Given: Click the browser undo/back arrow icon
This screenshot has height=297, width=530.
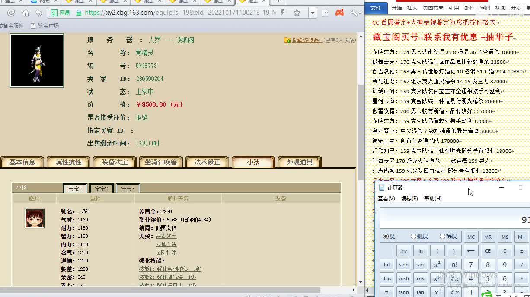Looking at the screenshot, I should (x=38, y=13).
